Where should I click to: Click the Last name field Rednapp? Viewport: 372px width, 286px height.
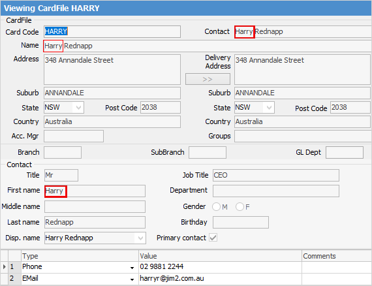[x=95, y=223]
